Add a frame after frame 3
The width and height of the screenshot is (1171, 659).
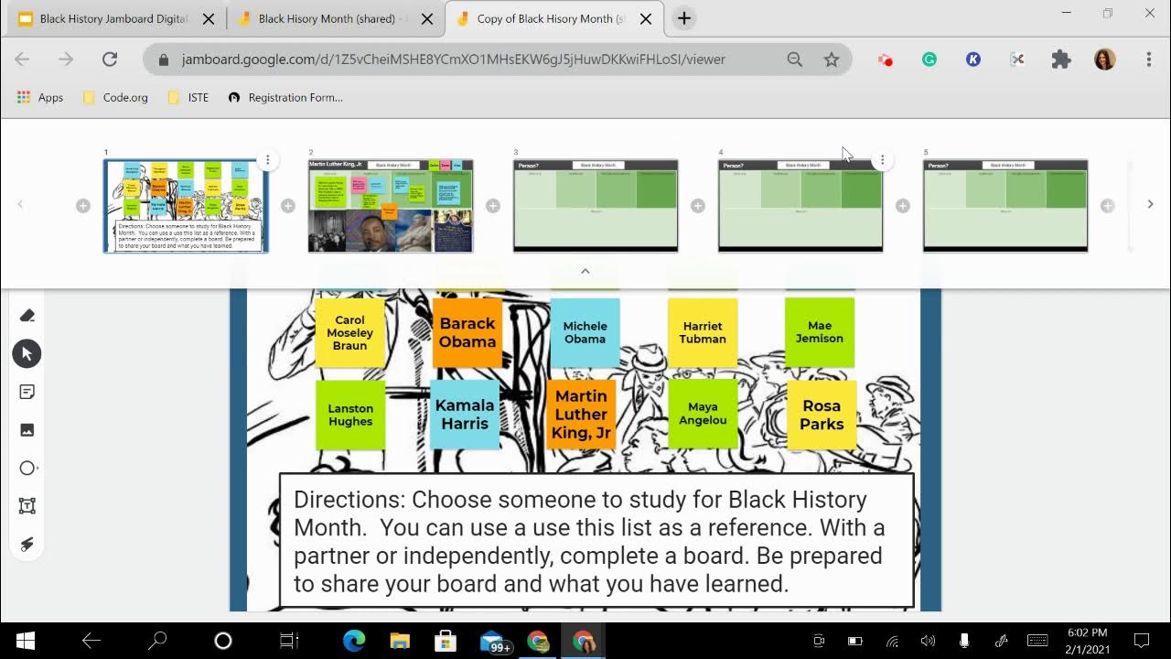click(697, 206)
